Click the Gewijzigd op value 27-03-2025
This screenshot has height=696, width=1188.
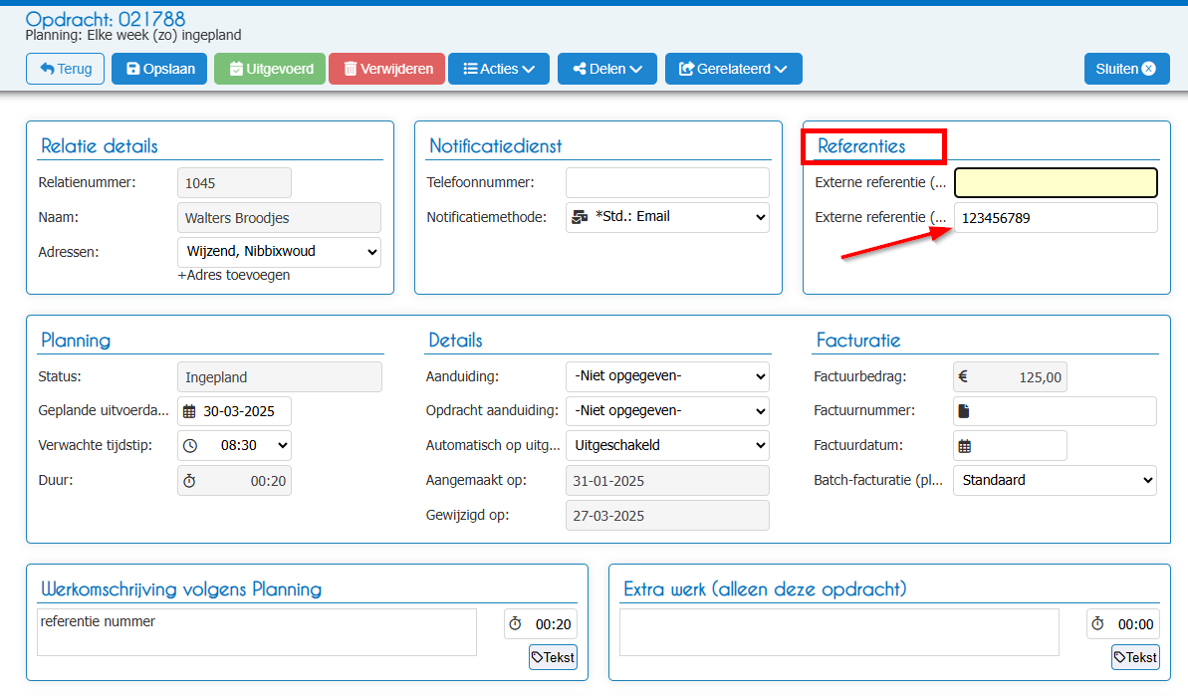click(667, 516)
